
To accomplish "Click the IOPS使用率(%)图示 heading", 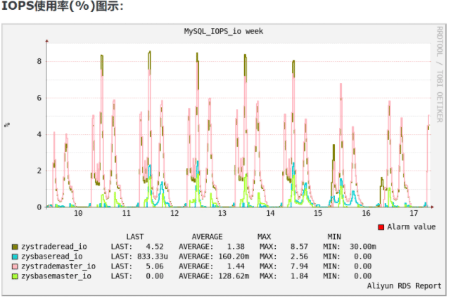I will (x=63, y=6).
